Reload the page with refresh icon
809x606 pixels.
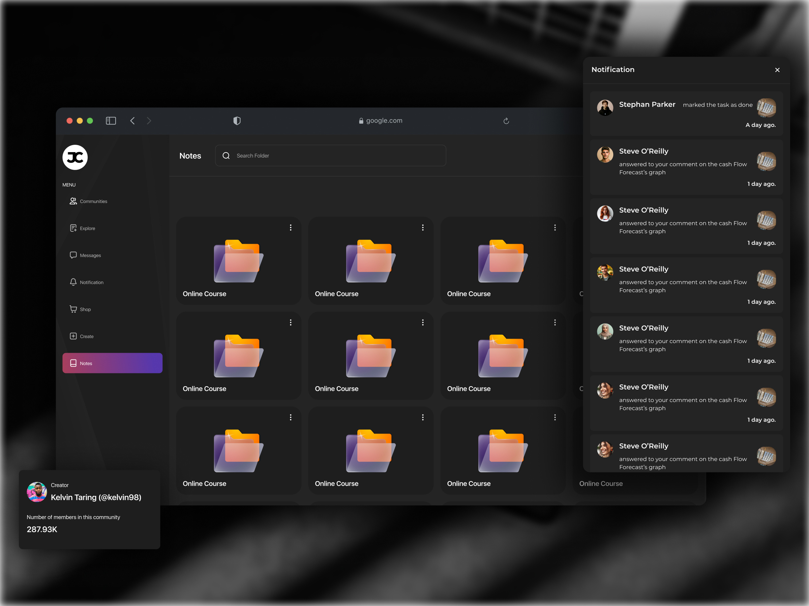506,121
